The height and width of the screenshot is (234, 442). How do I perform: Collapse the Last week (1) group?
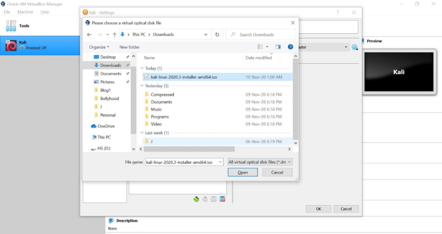(142, 133)
